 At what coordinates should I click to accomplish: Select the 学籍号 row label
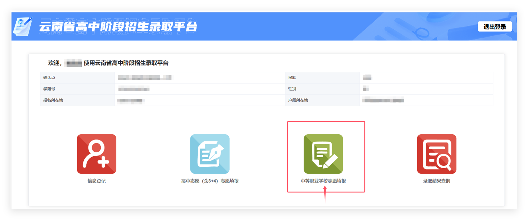49,89
